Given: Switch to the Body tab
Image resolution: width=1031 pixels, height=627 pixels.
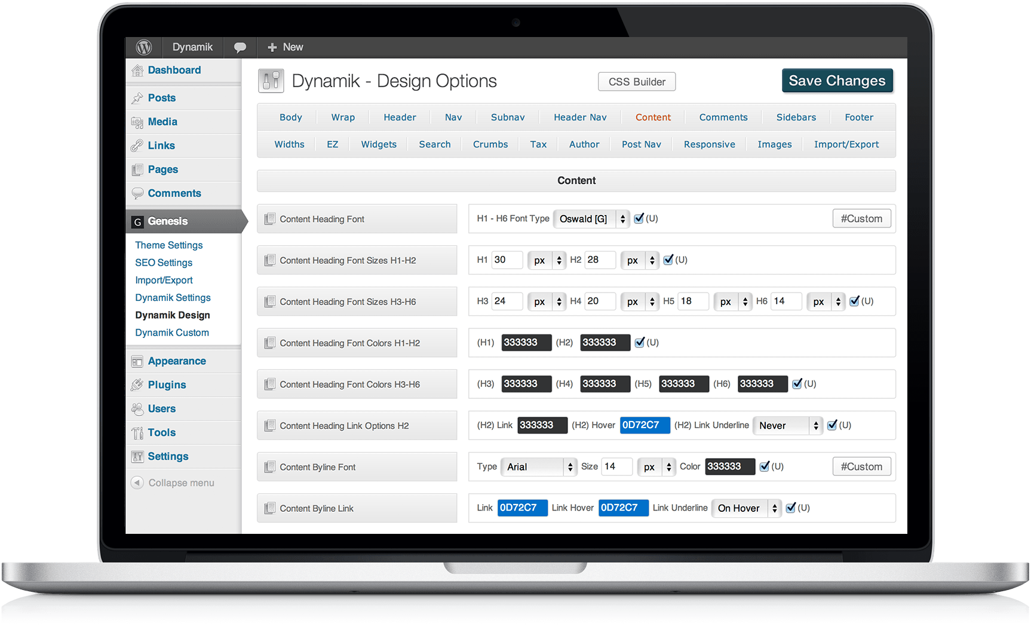Looking at the screenshot, I should (x=291, y=118).
